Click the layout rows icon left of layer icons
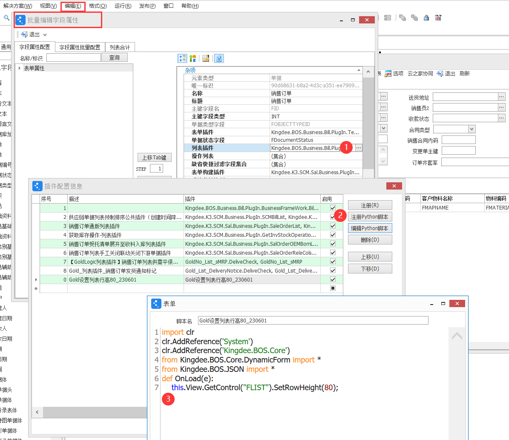The height and width of the screenshot is (440, 509). (x=388, y=18)
